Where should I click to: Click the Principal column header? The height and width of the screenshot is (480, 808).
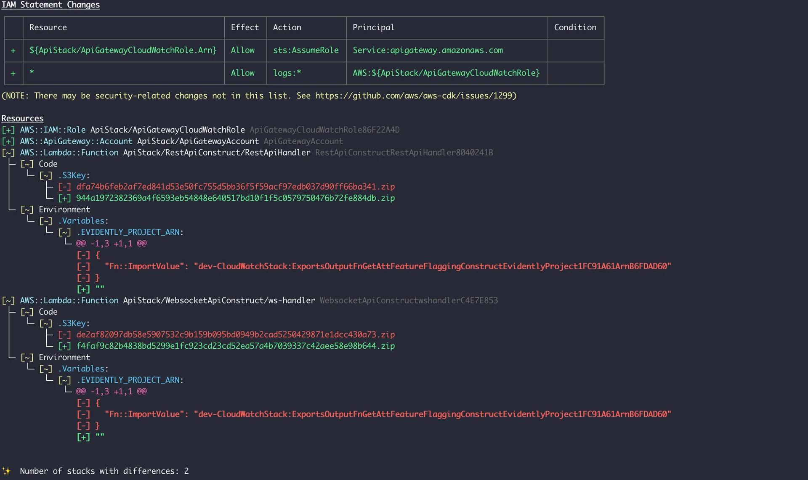[373, 27]
